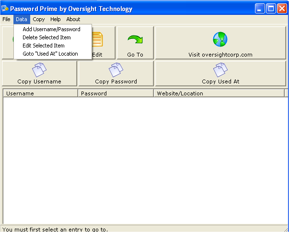Click the Password Prime title bar icon

tap(5, 9)
